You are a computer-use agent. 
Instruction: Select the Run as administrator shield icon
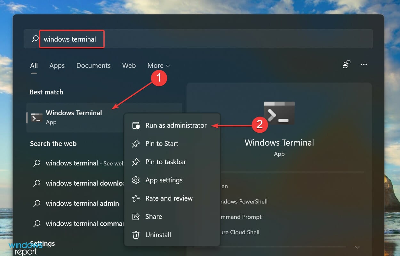[136, 125]
